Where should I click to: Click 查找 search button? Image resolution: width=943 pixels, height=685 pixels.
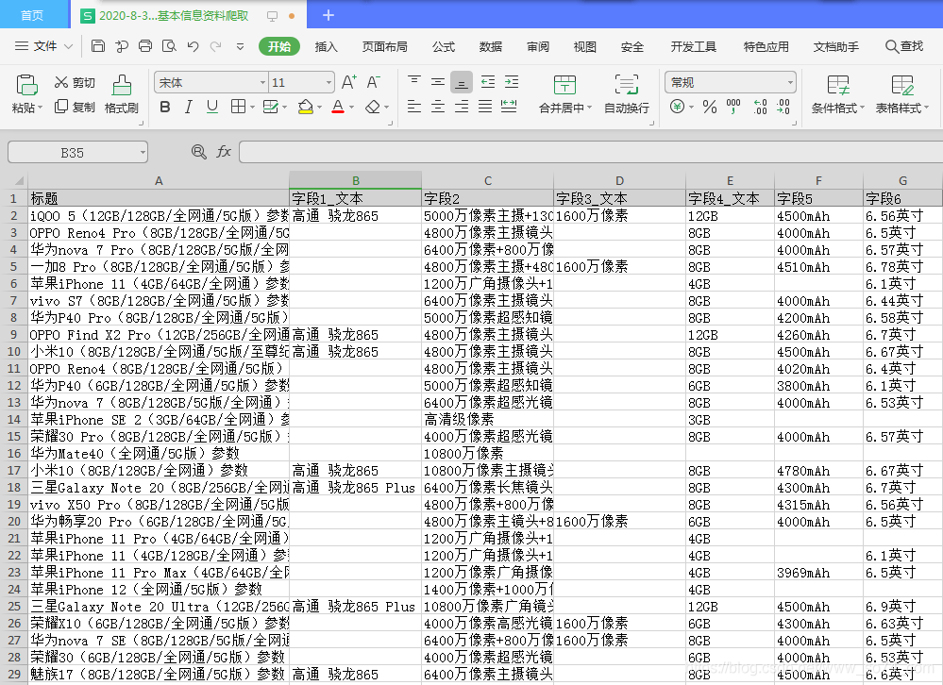[x=904, y=46]
